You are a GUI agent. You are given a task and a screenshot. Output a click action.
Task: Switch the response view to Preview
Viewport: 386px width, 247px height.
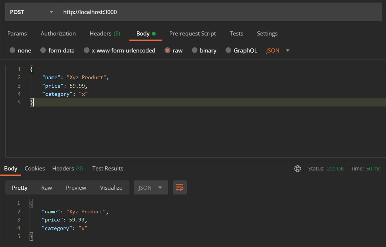tap(76, 187)
